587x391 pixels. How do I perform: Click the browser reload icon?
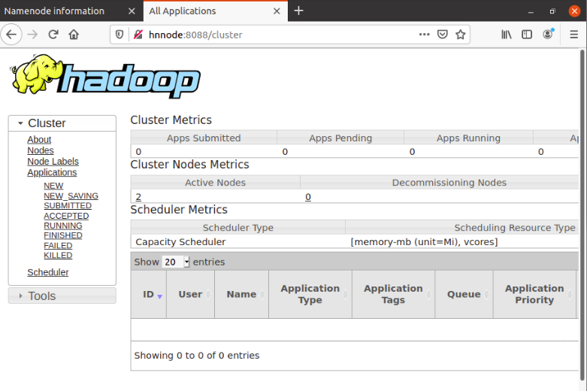pos(53,35)
